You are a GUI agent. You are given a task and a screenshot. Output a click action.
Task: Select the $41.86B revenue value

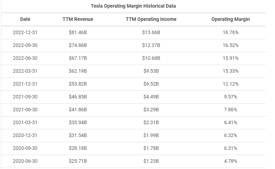click(78, 110)
